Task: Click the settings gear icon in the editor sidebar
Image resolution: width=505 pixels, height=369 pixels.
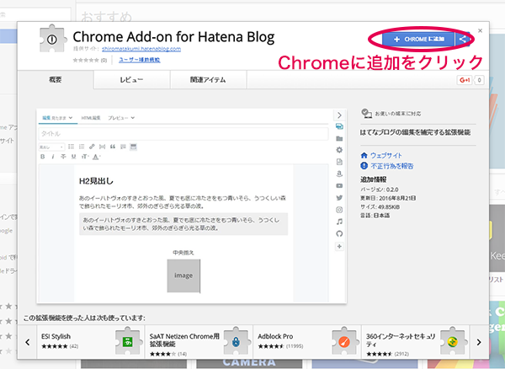Action: (x=339, y=150)
